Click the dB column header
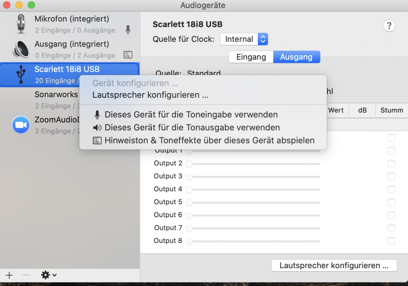 click(362, 110)
